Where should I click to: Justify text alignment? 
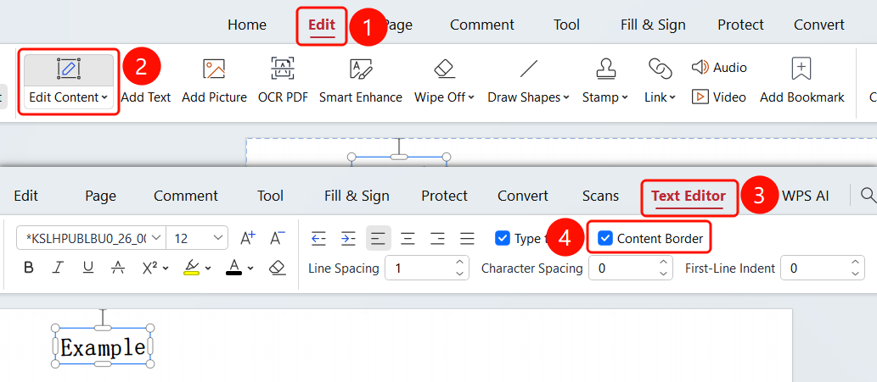pyautogui.click(x=467, y=239)
